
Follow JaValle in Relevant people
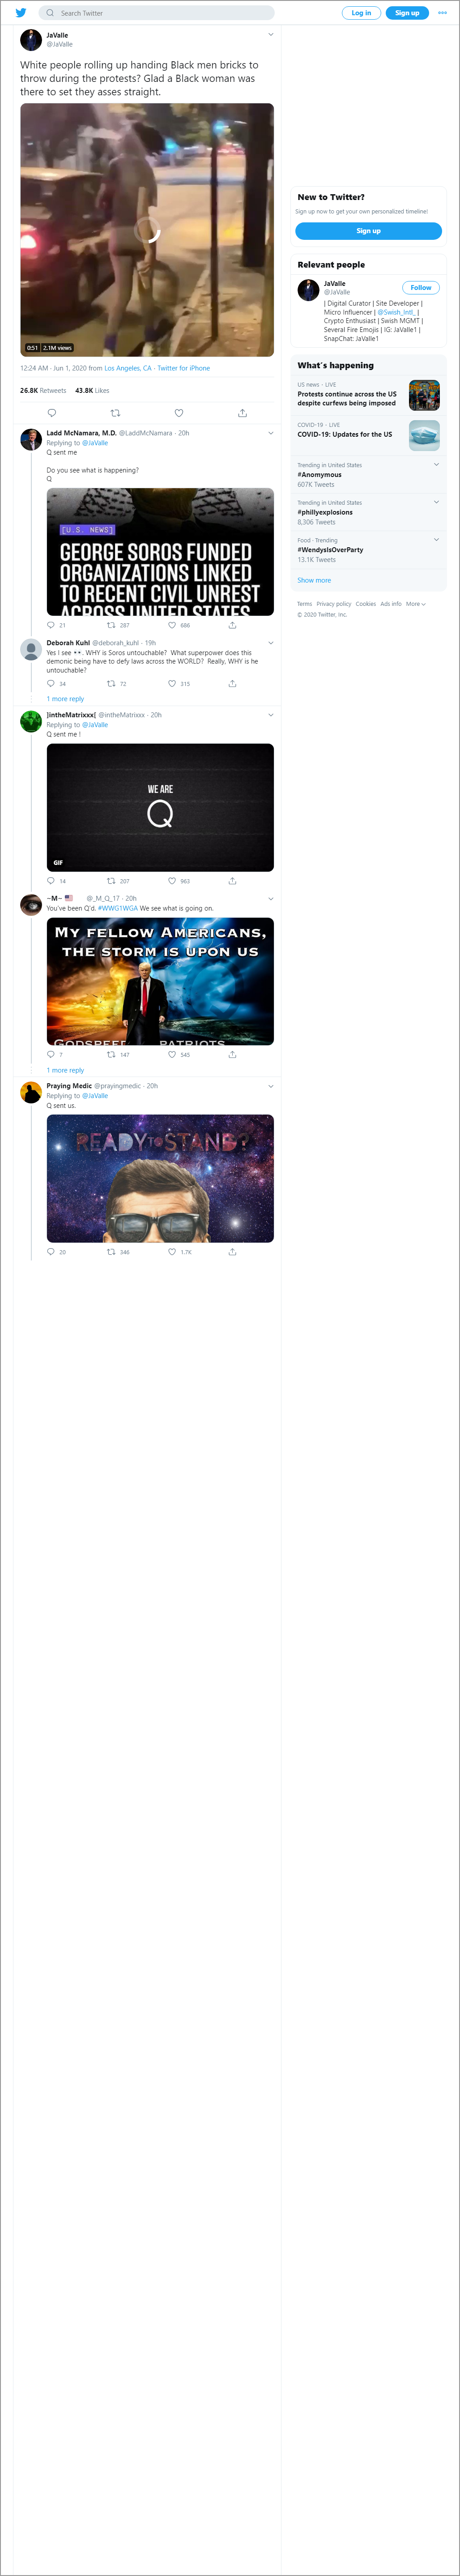click(x=421, y=288)
